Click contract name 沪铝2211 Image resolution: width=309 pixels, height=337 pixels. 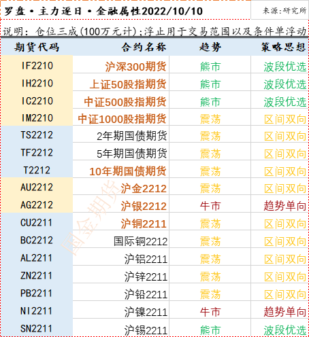point(146,259)
